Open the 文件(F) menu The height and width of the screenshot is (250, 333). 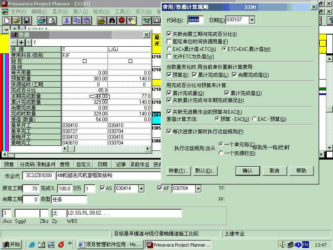[x=18, y=12]
